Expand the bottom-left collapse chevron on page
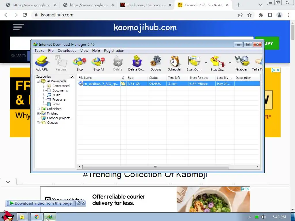The height and width of the screenshot is (221, 295). (8, 182)
